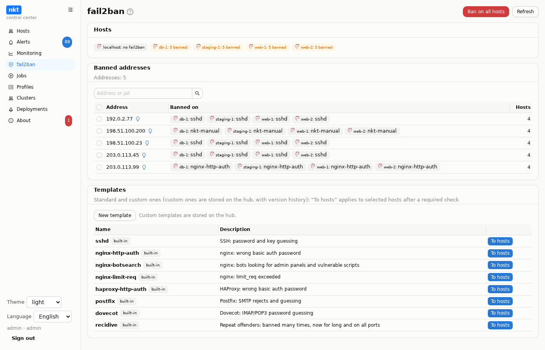Click the Jobs play icon in the sidebar
This screenshot has height=350, width=545.
(11, 76)
